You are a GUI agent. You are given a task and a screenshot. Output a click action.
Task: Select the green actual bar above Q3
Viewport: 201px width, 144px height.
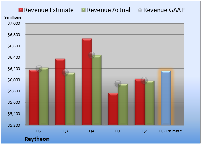70,99
